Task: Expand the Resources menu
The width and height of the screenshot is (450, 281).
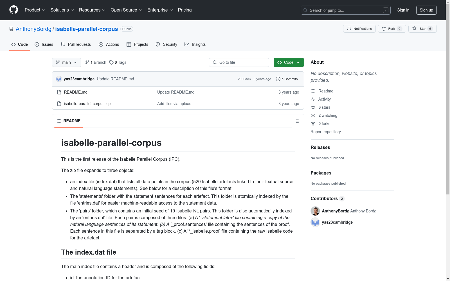Action: click(x=92, y=10)
